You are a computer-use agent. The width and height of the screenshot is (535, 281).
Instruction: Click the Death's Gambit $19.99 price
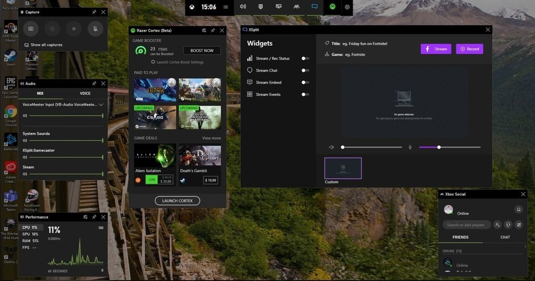pyautogui.click(x=211, y=180)
